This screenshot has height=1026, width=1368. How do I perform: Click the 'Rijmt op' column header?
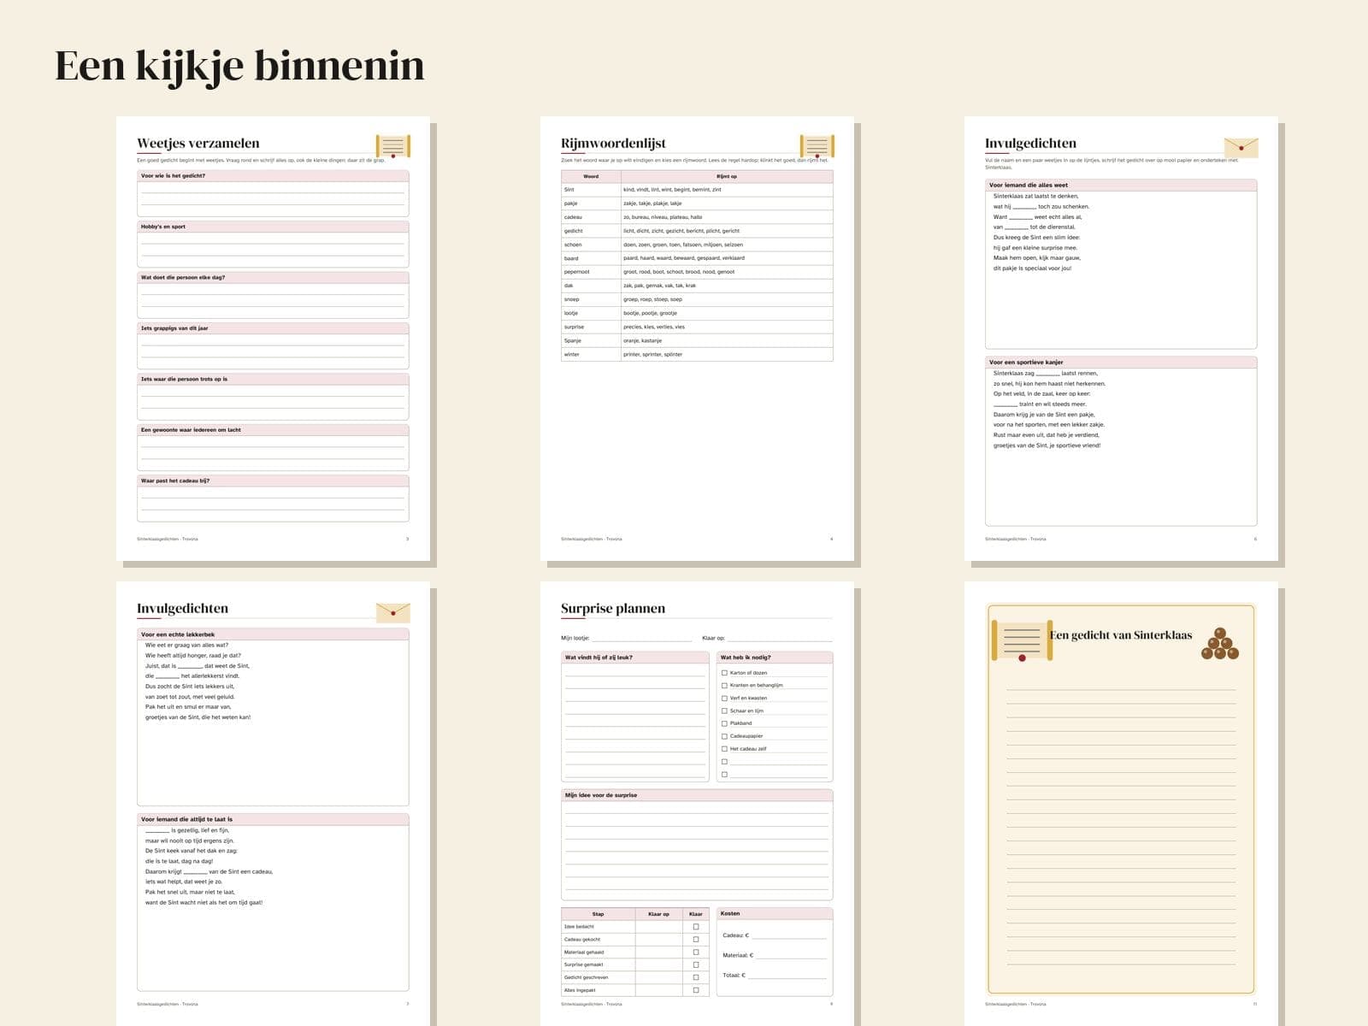(727, 177)
